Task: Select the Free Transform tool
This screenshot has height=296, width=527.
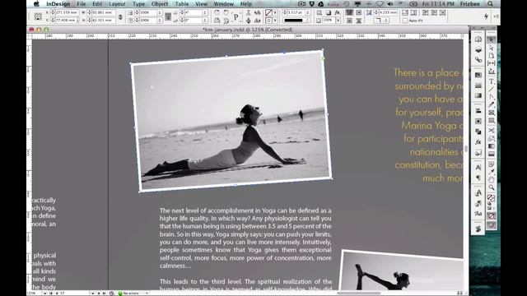Action: [492, 138]
